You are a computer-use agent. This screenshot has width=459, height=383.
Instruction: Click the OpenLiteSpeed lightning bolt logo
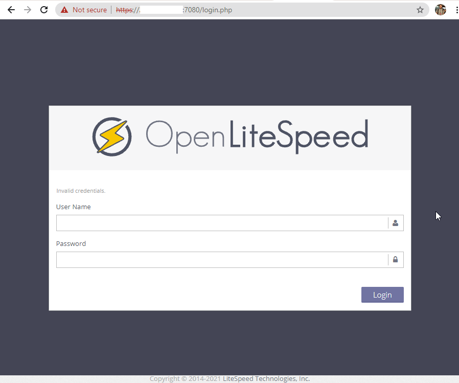(112, 137)
